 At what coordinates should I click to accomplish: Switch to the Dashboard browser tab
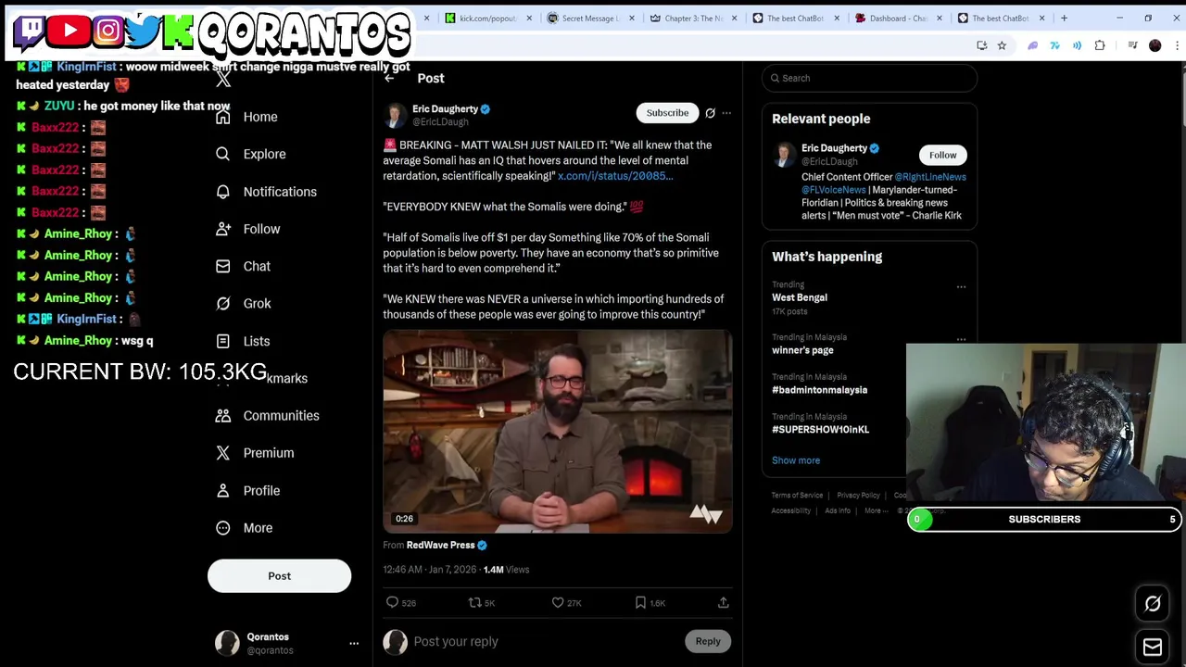pyautogui.click(x=899, y=18)
